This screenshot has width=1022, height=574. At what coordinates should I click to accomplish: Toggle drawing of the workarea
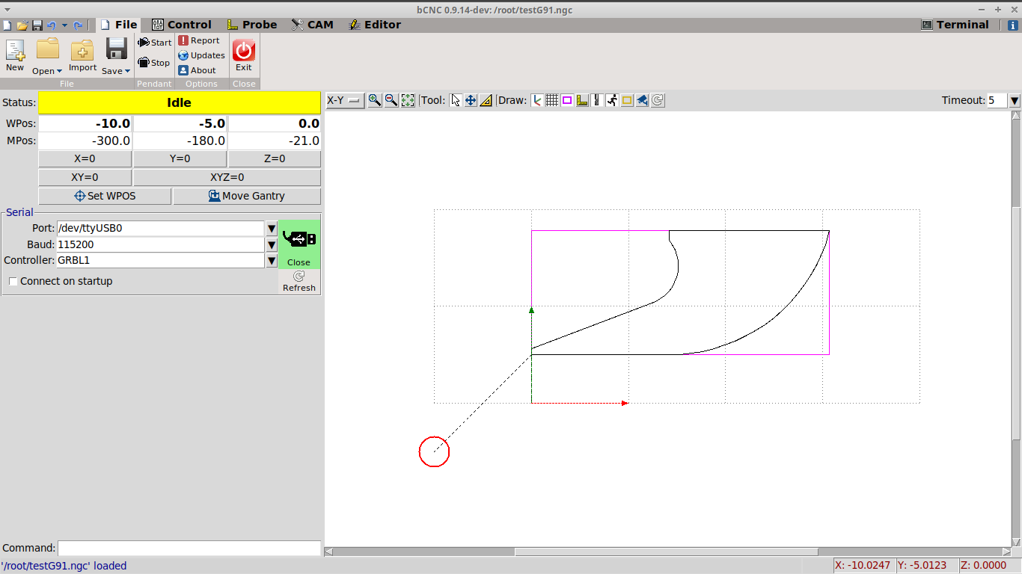coord(627,100)
